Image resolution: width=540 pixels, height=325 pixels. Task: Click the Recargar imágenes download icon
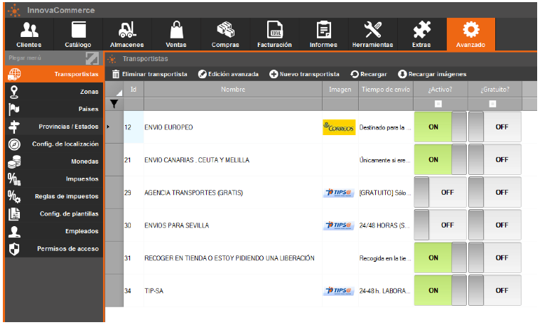(402, 74)
